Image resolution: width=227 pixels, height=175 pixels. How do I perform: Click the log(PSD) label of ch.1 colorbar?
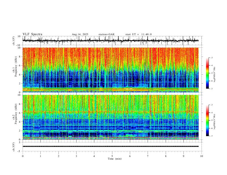click(x=214, y=75)
